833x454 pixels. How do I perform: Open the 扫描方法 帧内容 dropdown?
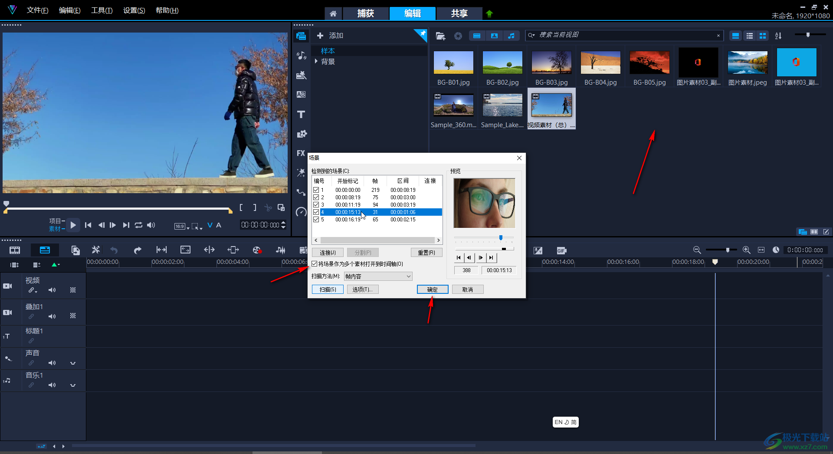point(378,276)
